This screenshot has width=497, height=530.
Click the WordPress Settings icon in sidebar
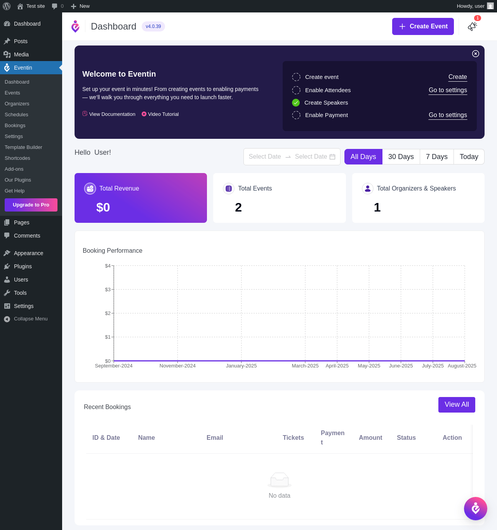(7, 306)
